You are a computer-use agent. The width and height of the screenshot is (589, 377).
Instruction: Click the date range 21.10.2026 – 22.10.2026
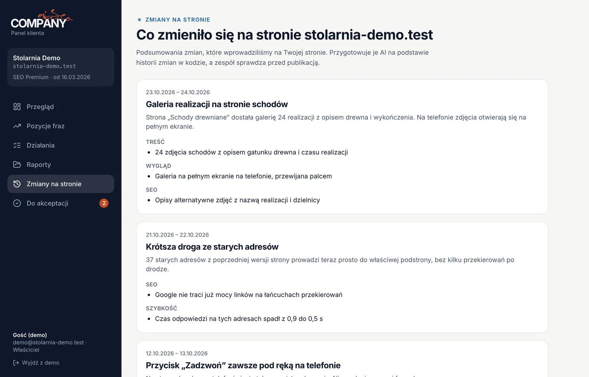pos(177,235)
